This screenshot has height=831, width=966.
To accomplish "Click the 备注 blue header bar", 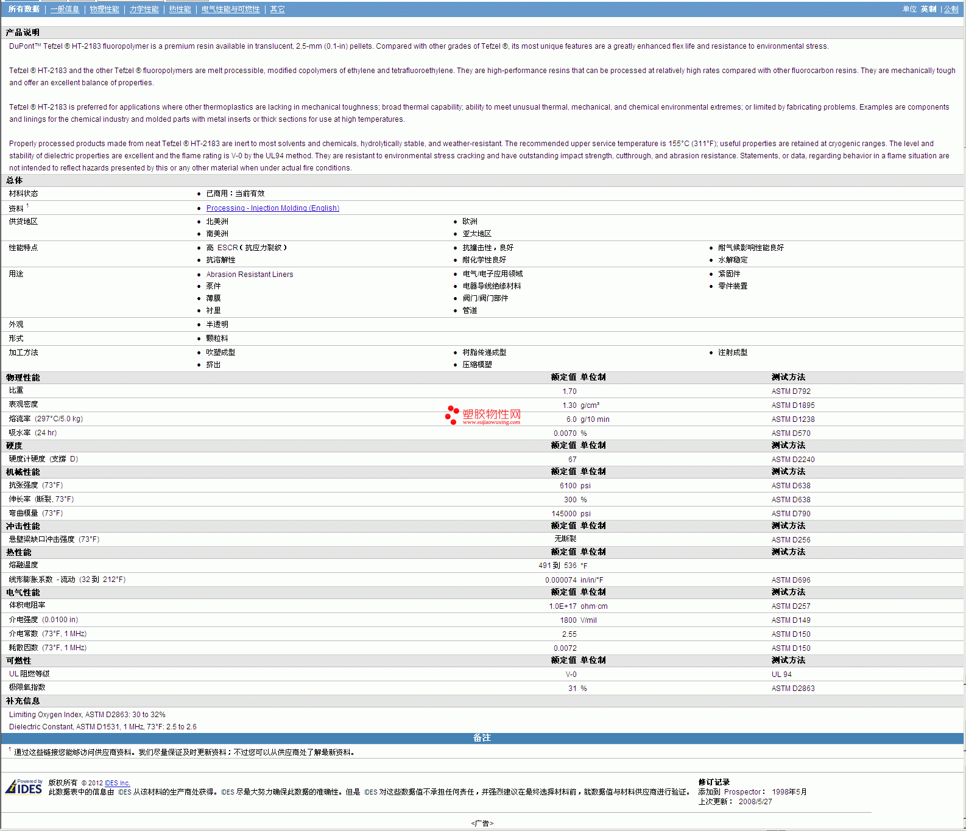I will 482,738.
